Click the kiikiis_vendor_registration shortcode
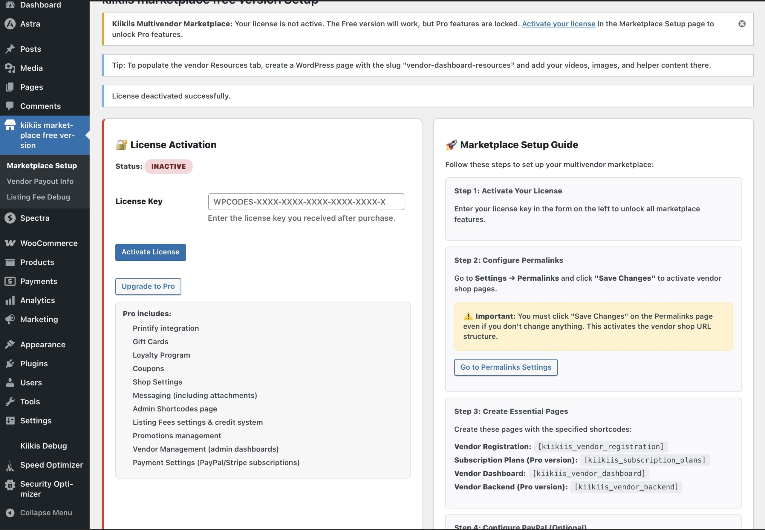This screenshot has width=765, height=530. 601,446
